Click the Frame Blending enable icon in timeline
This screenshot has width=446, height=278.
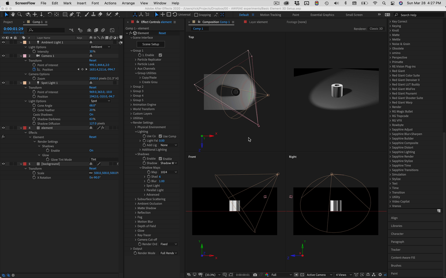(96, 30)
